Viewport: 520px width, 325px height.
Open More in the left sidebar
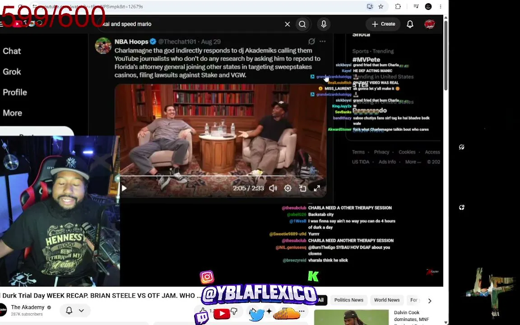click(x=12, y=113)
